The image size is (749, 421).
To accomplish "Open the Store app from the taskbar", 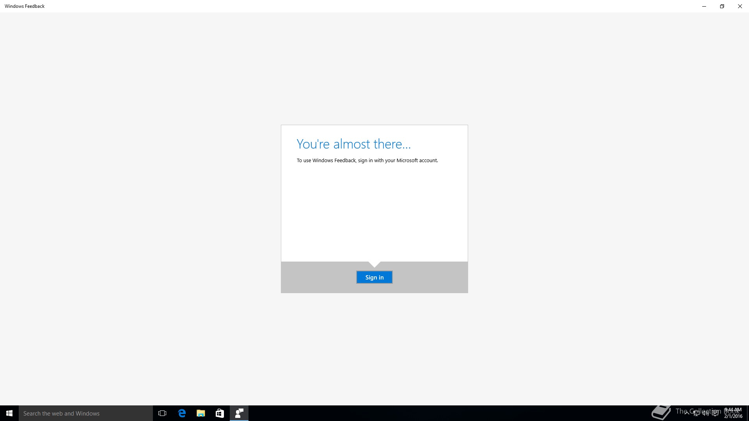I will 220,413.
